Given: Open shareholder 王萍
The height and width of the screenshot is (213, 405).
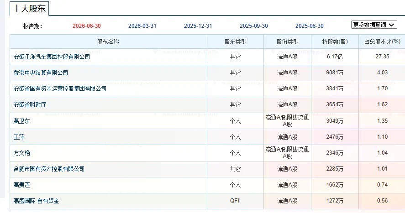Looking at the screenshot, I should click(x=19, y=137).
